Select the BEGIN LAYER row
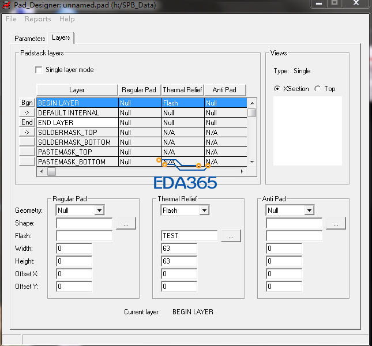The image size is (372, 346). click(x=142, y=103)
